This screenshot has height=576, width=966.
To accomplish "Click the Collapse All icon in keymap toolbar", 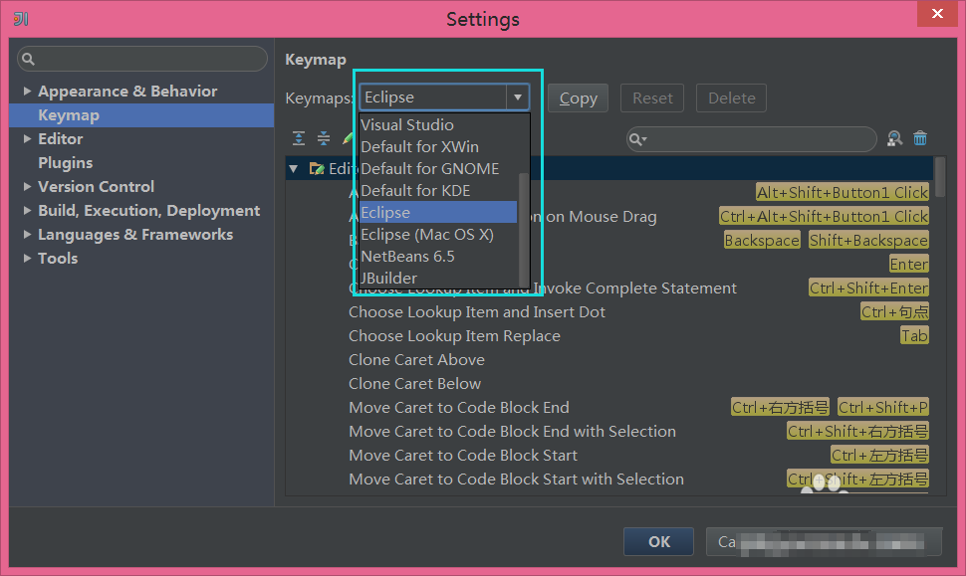I will click(324, 138).
